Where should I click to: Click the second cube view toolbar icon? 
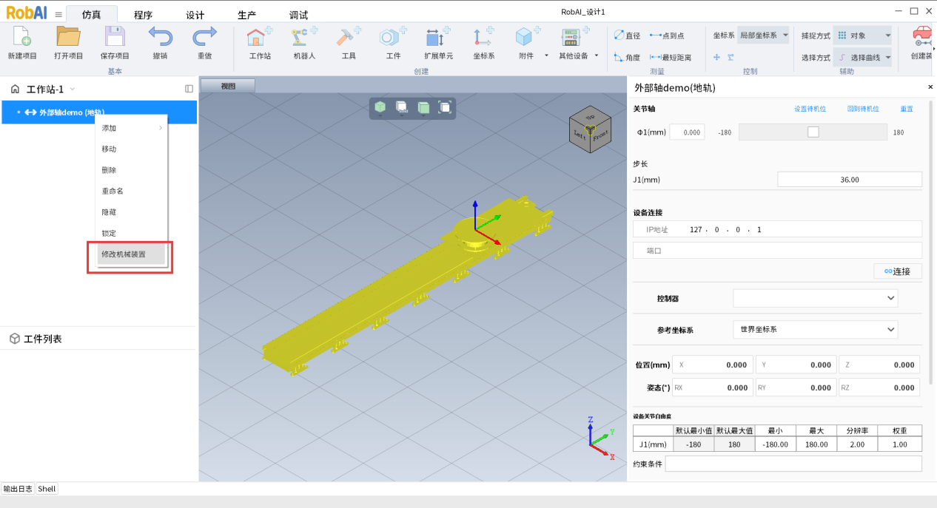[x=401, y=107]
